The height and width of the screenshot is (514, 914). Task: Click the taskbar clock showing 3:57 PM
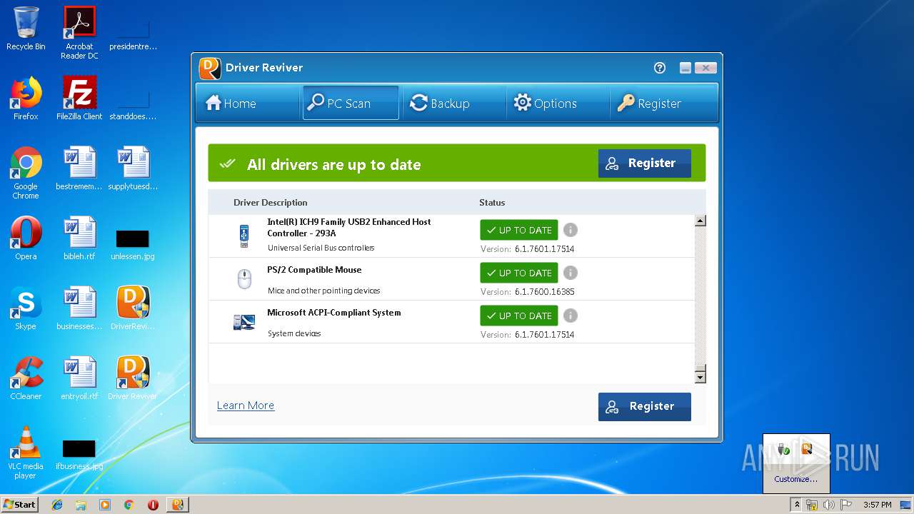tap(877, 505)
